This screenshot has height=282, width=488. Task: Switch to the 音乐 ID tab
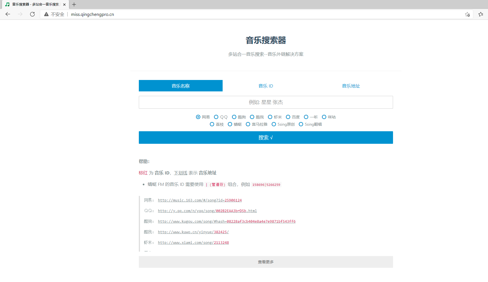pos(266,86)
